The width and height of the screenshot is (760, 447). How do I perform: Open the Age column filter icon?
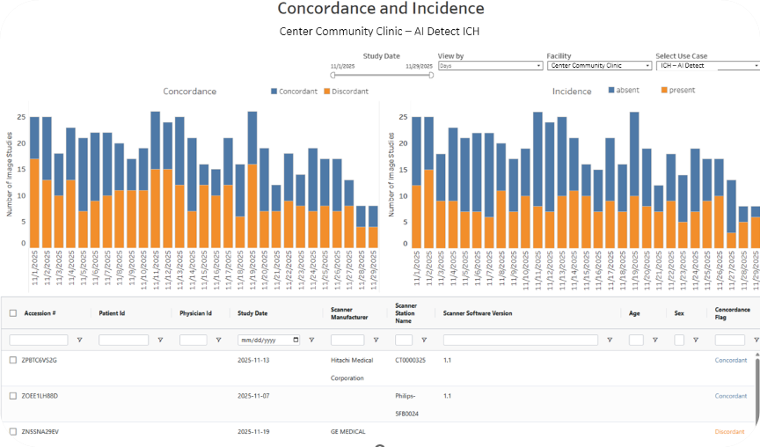(655, 340)
